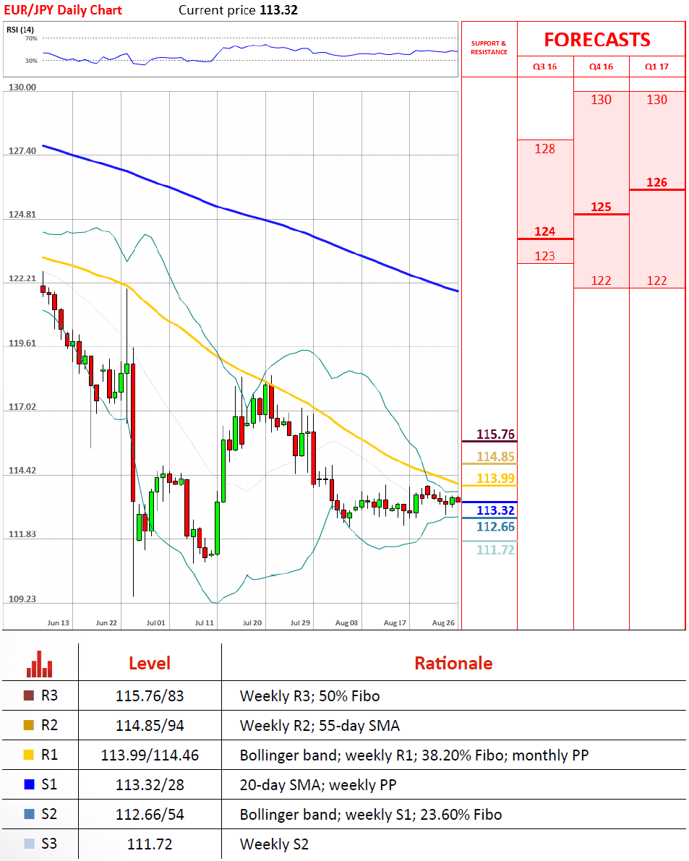
Task: Click the 113.32 support level label
Action: pyautogui.click(x=495, y=510)
